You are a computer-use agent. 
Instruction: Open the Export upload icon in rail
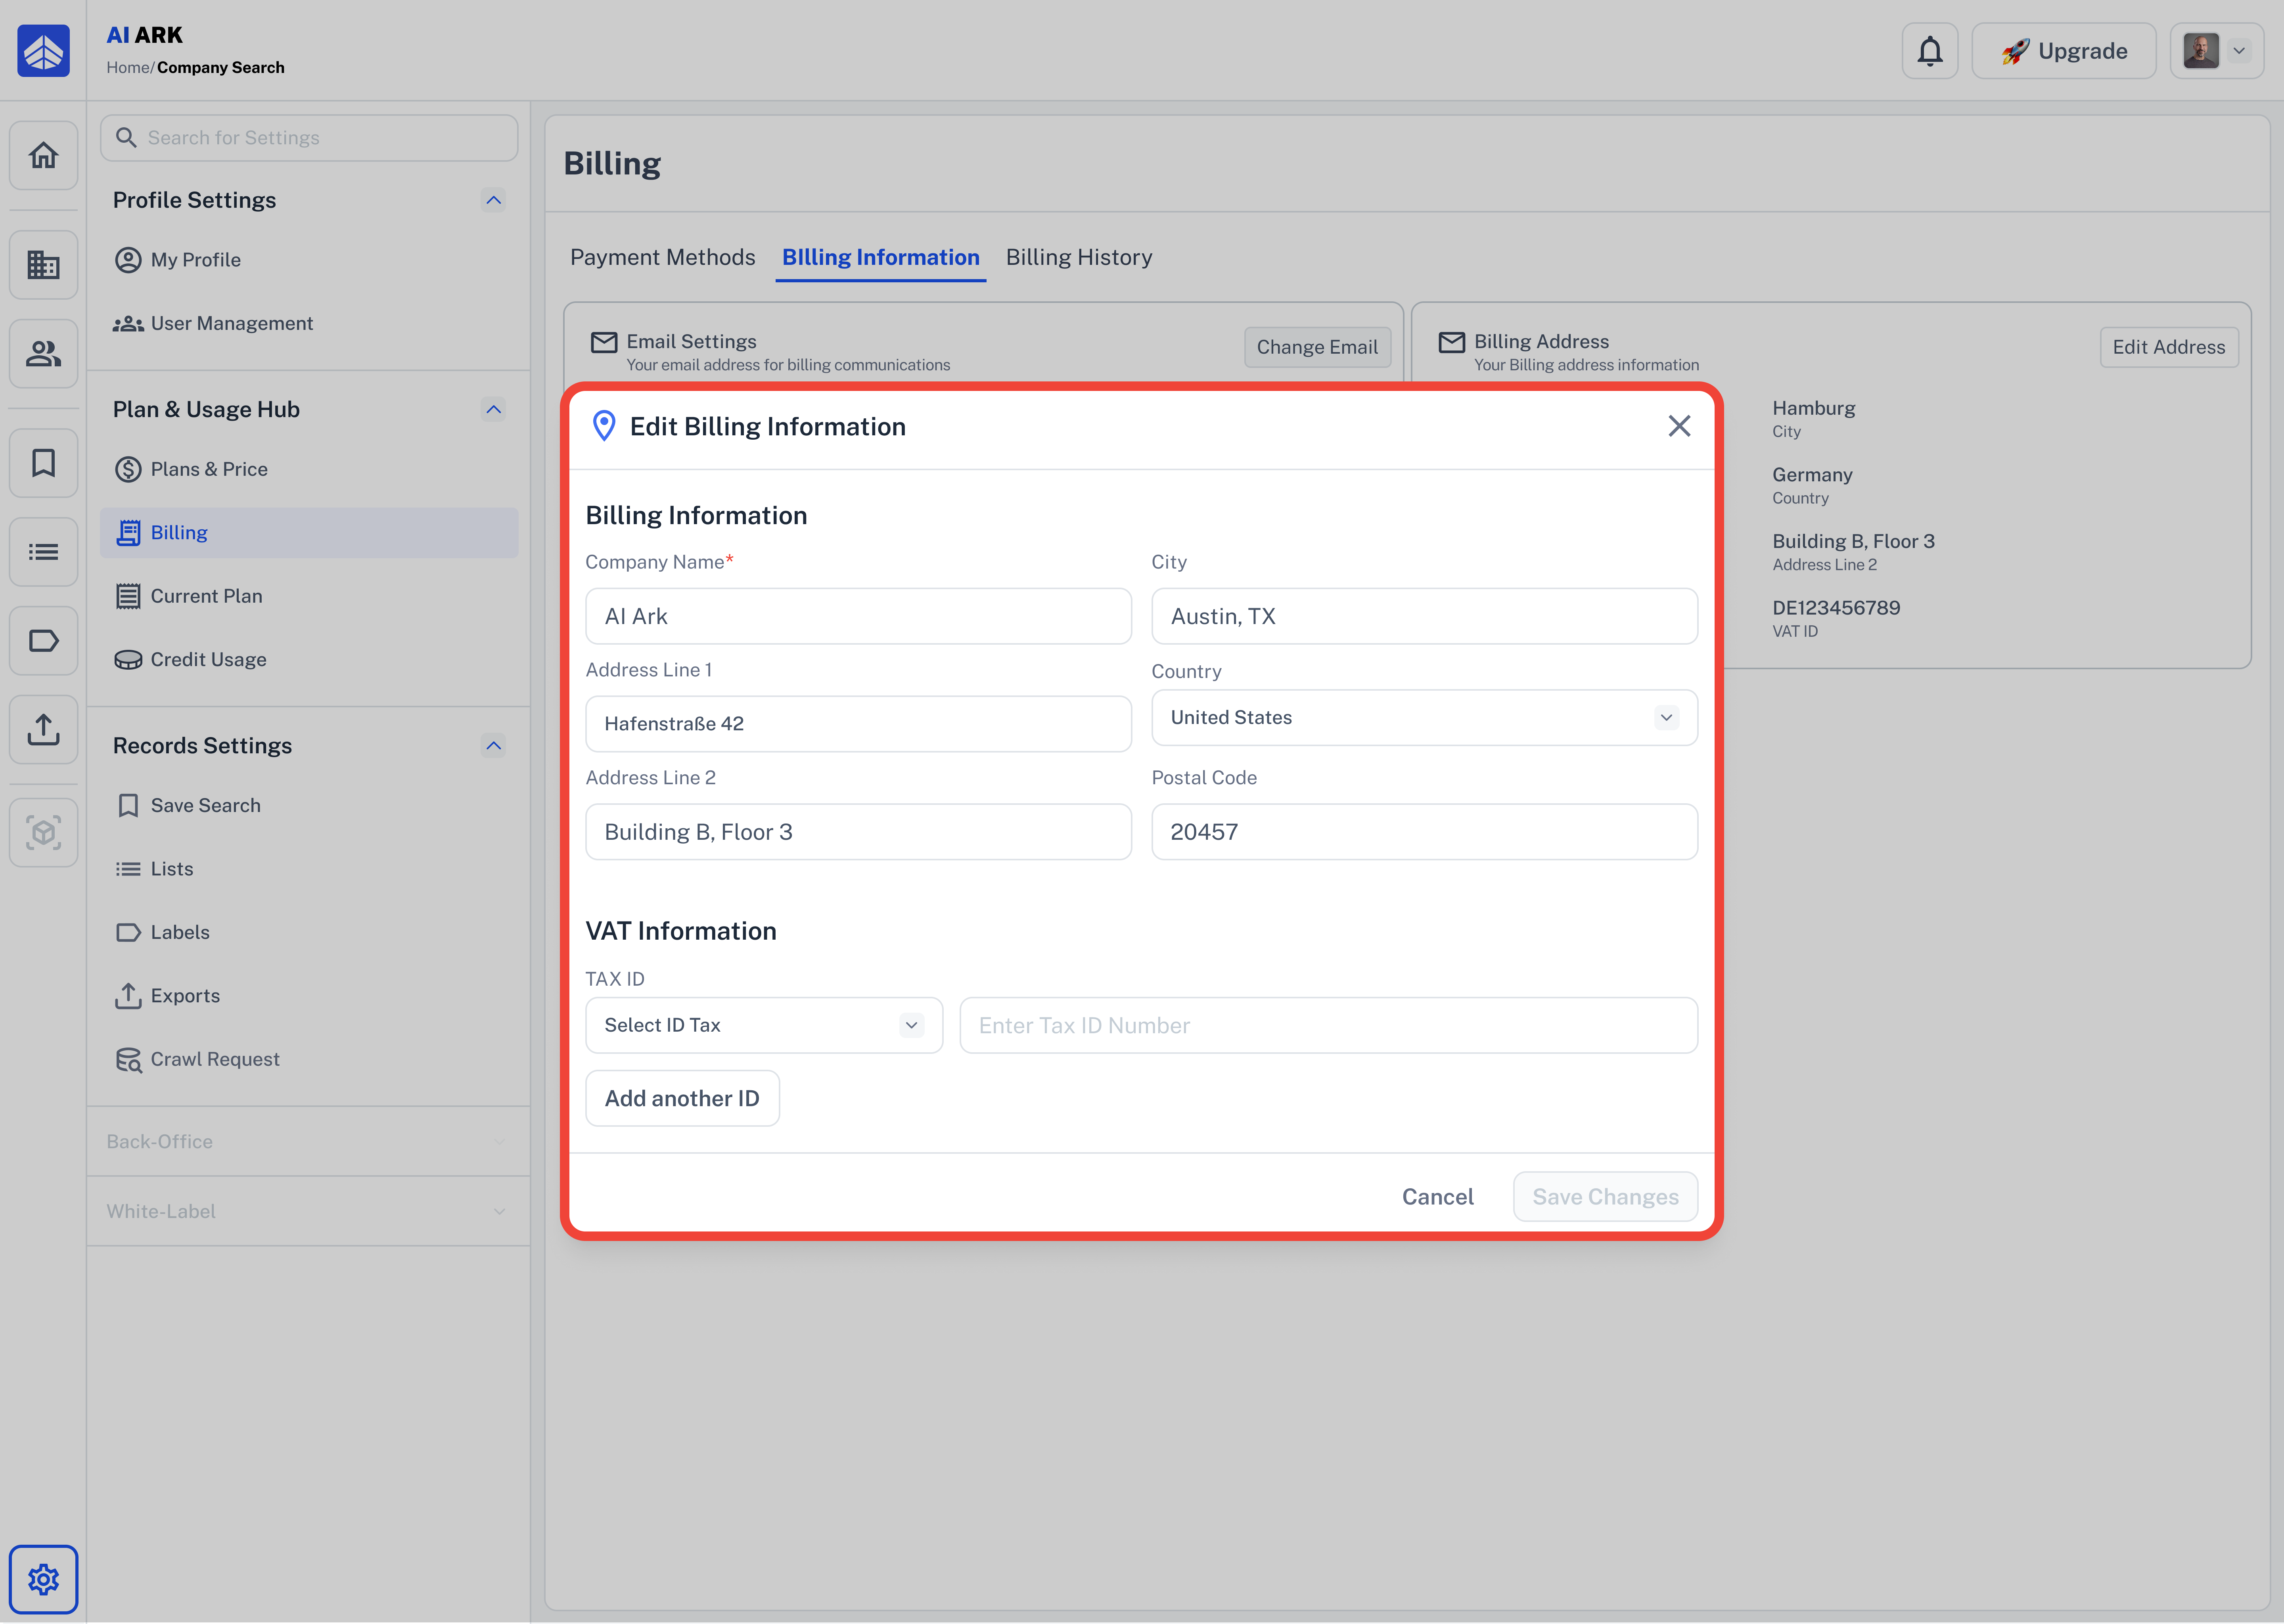click(x=43, y=729)
